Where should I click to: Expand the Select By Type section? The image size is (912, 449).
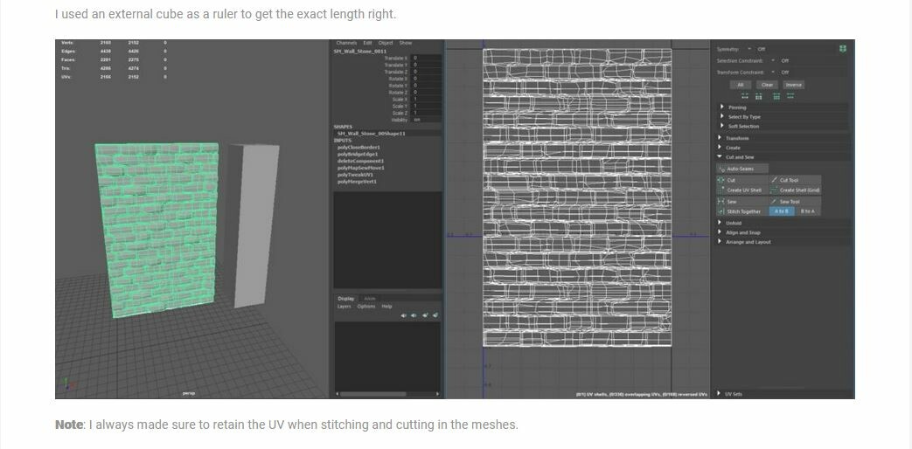tap(783, 117)
